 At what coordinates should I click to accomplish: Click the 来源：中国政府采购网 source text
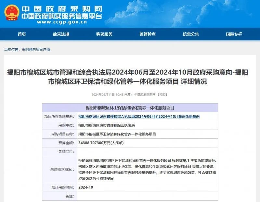(140, 95)
